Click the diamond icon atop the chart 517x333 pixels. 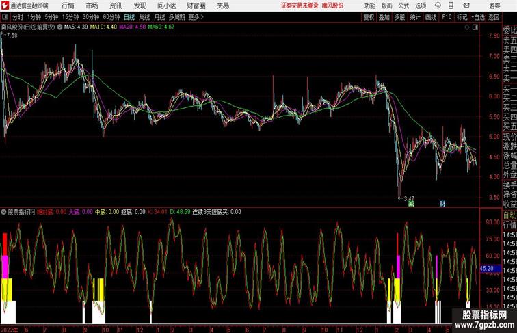pos(467,27)
